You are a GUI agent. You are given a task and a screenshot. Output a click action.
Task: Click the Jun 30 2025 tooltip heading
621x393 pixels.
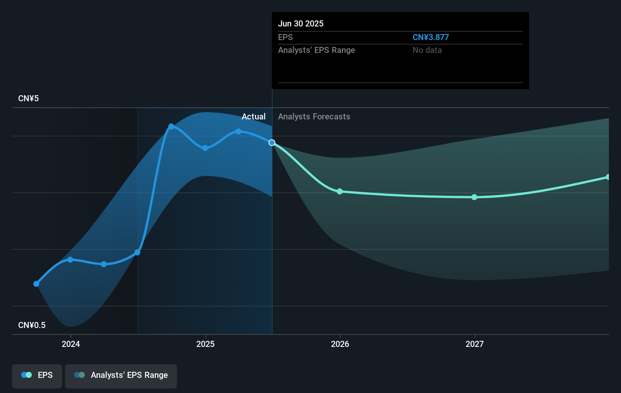301,23
